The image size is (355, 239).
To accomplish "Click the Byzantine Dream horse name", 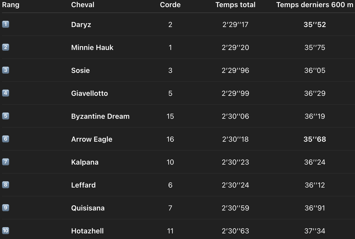I will [x=100, y=116].
